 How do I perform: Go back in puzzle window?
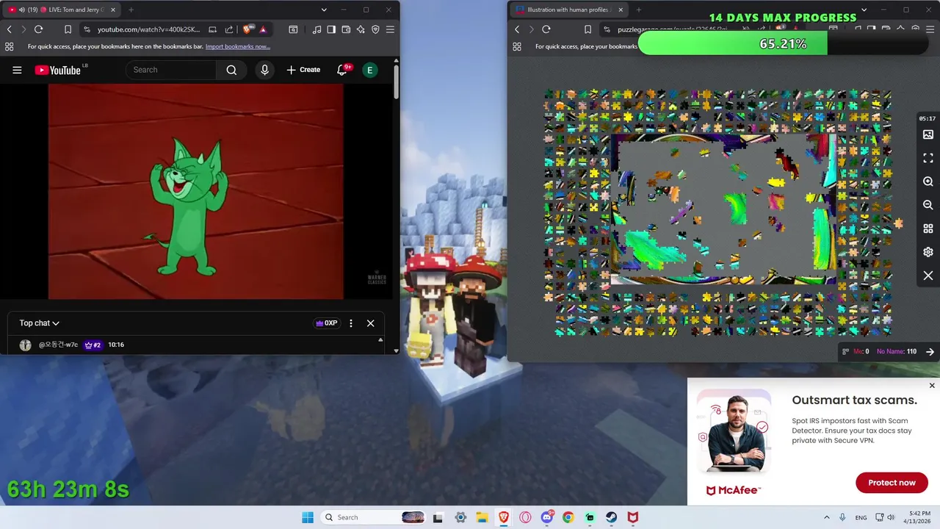point(517,29)
